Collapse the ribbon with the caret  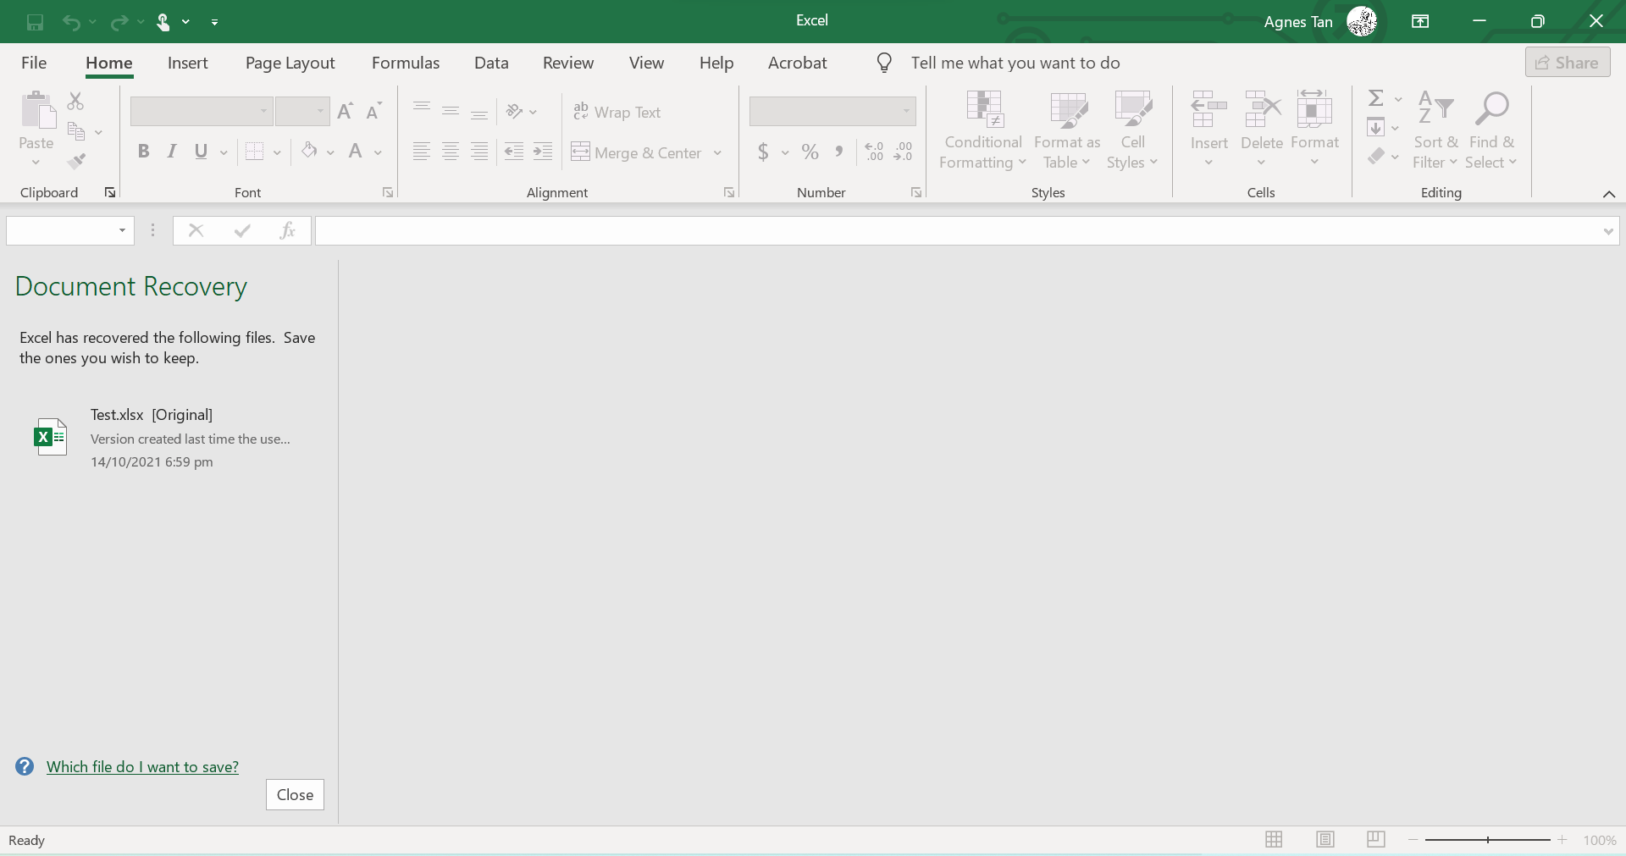coord(1609,194)
